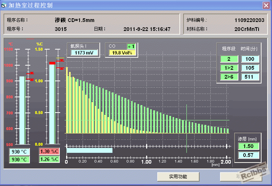Click the time value 511
Screen dimensions: 272x186
click(250, 77)
